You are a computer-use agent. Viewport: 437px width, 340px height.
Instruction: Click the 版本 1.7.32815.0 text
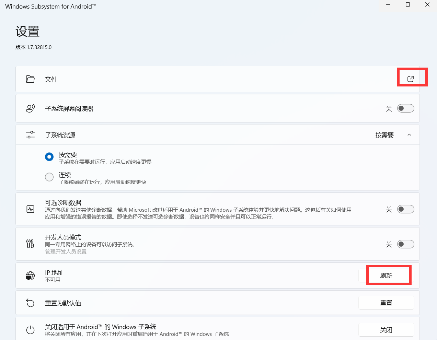33,47
